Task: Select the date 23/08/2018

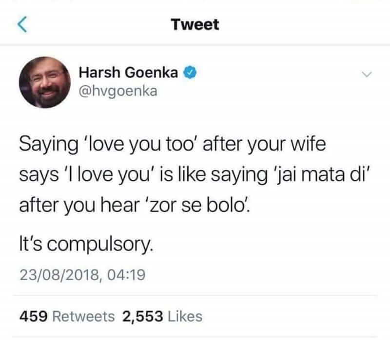Action: point(59,275)
